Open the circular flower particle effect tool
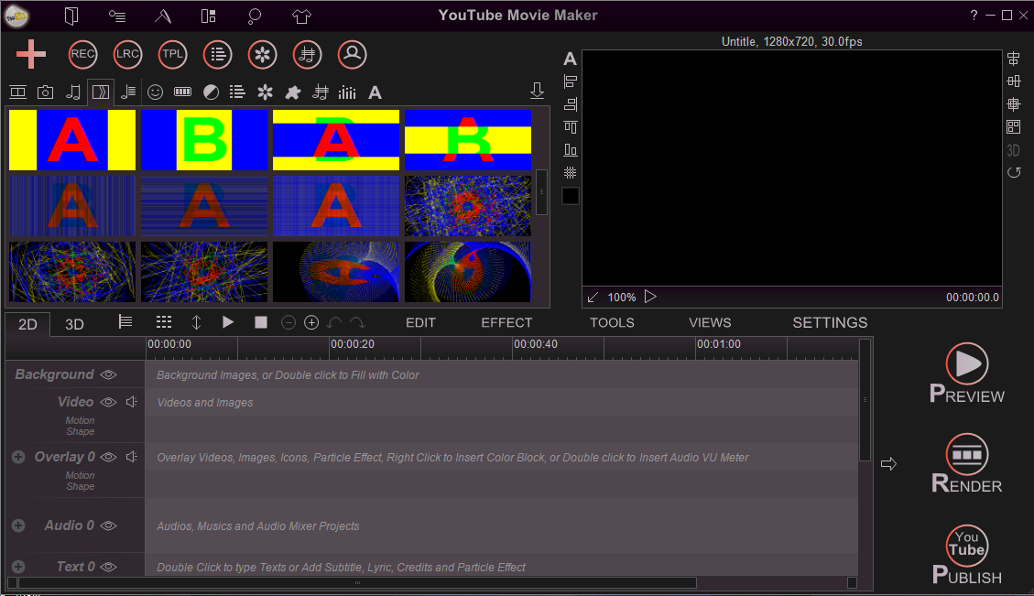The image size is (1034, 596). coord(262,54)
